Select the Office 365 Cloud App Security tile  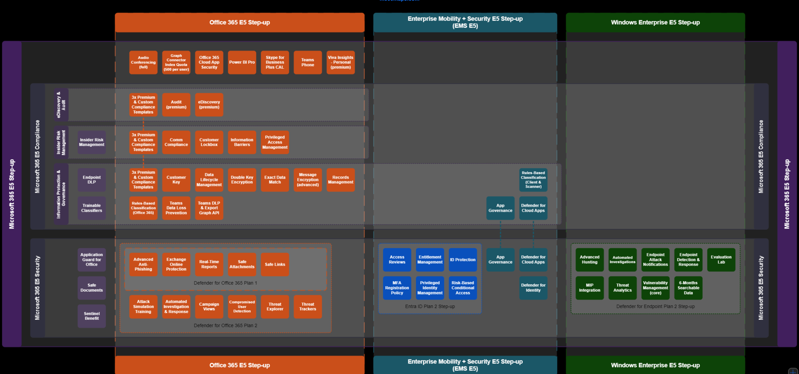(x=209, y=62)
